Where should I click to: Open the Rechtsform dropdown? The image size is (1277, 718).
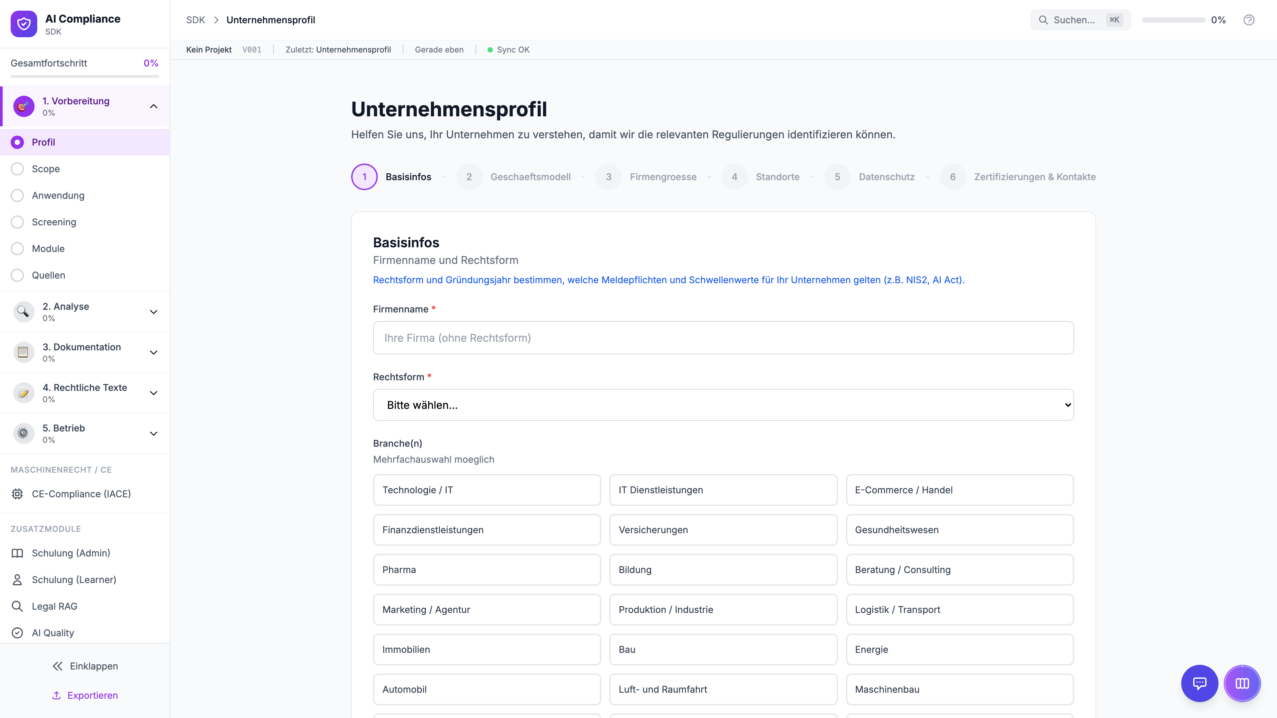pyautogui.click(x=723, y=405)
